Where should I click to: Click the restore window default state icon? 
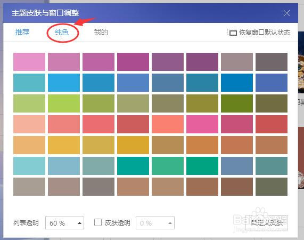[x=233, y=33]
